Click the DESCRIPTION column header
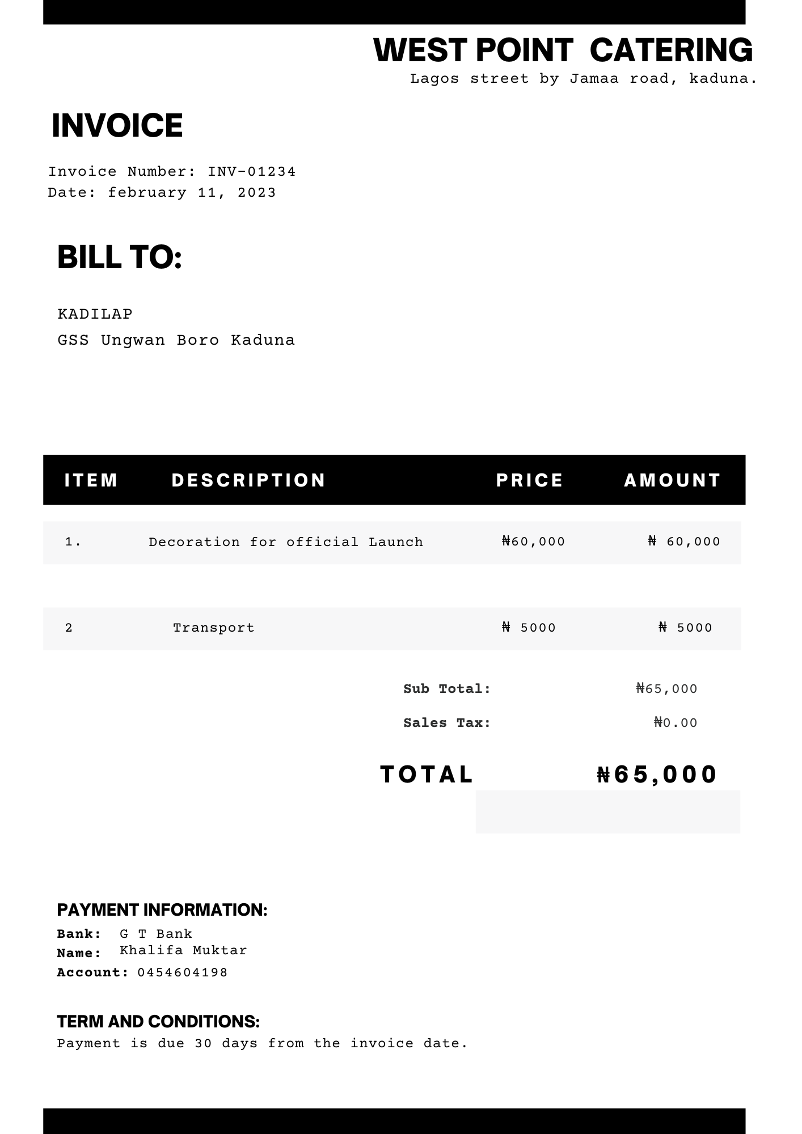The image size is (802, 1134). [248, 480]
